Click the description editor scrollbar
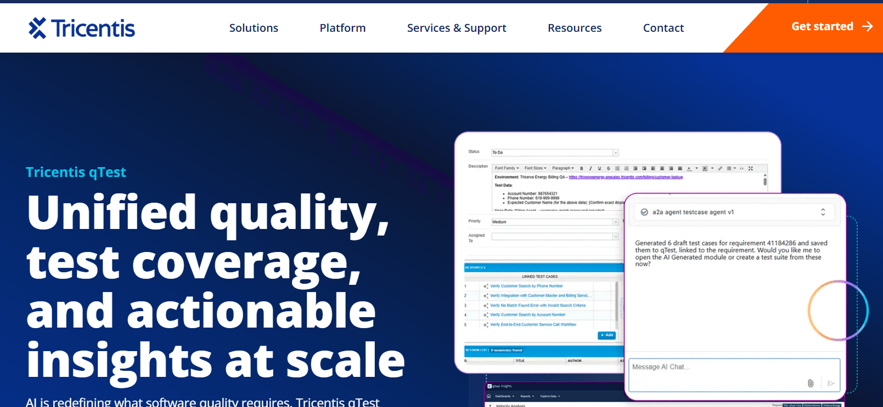This screenshot has width=883, height=407. (x=765, y=181)
